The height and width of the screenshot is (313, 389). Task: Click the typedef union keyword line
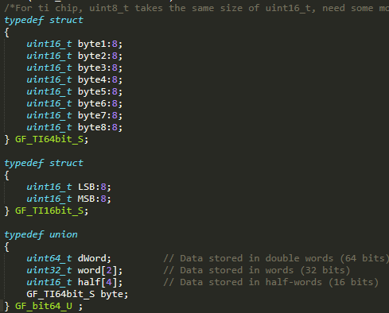coord(41,235)
